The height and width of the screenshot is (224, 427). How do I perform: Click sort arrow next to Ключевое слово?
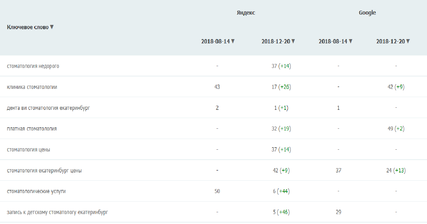pos(52,27)
